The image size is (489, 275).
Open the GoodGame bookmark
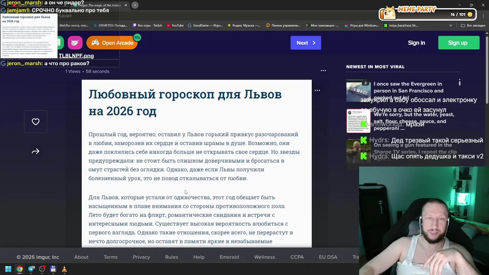pyautogui.click(x=205, y=26)
